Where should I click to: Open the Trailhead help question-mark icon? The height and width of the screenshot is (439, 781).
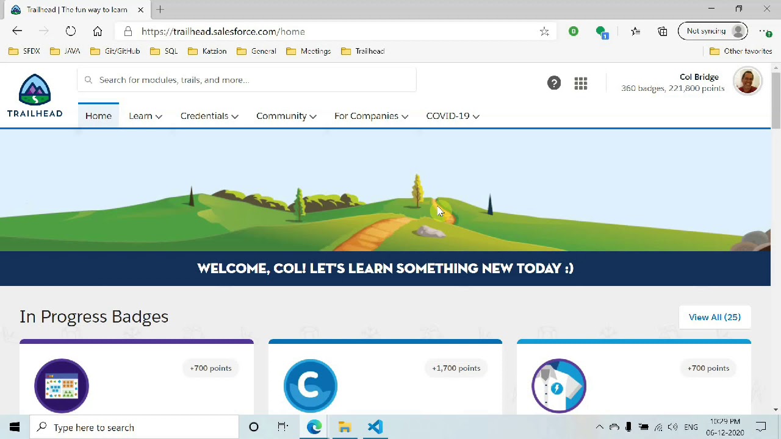coord(554,84)
